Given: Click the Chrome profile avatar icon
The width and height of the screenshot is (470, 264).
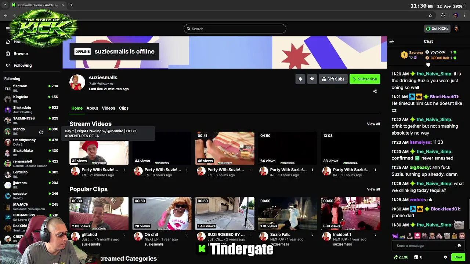Looking at the screenshot, I should point(455,15).
